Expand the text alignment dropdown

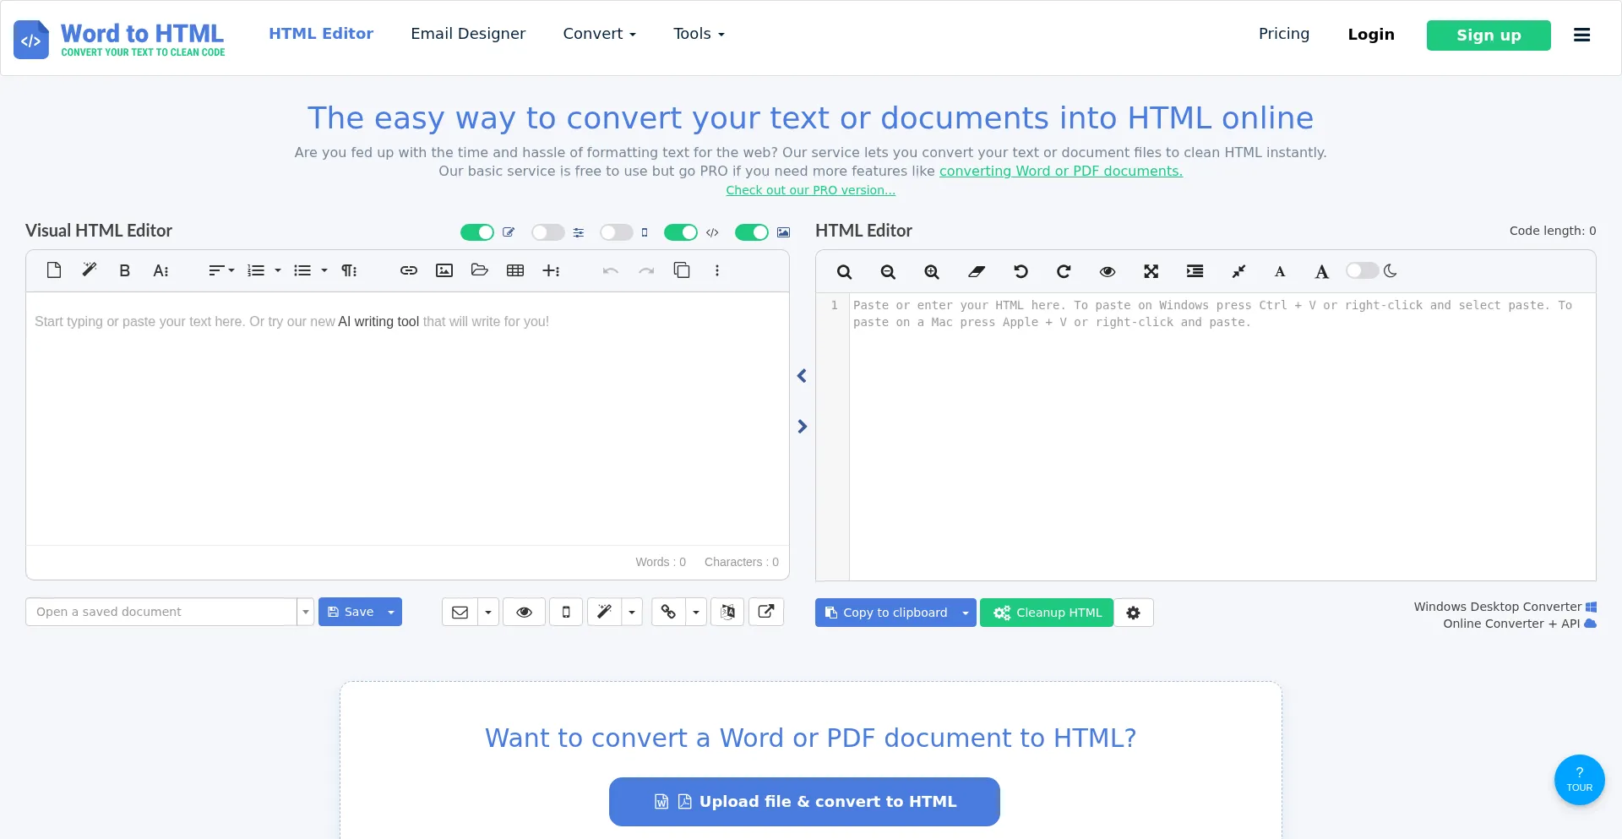coord(221,270)
